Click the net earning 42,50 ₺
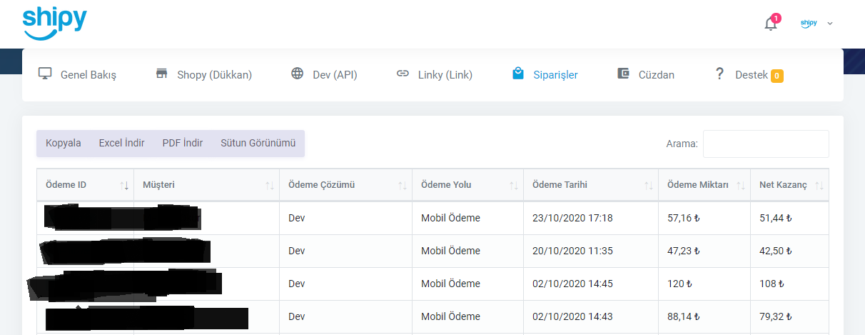 775,251
